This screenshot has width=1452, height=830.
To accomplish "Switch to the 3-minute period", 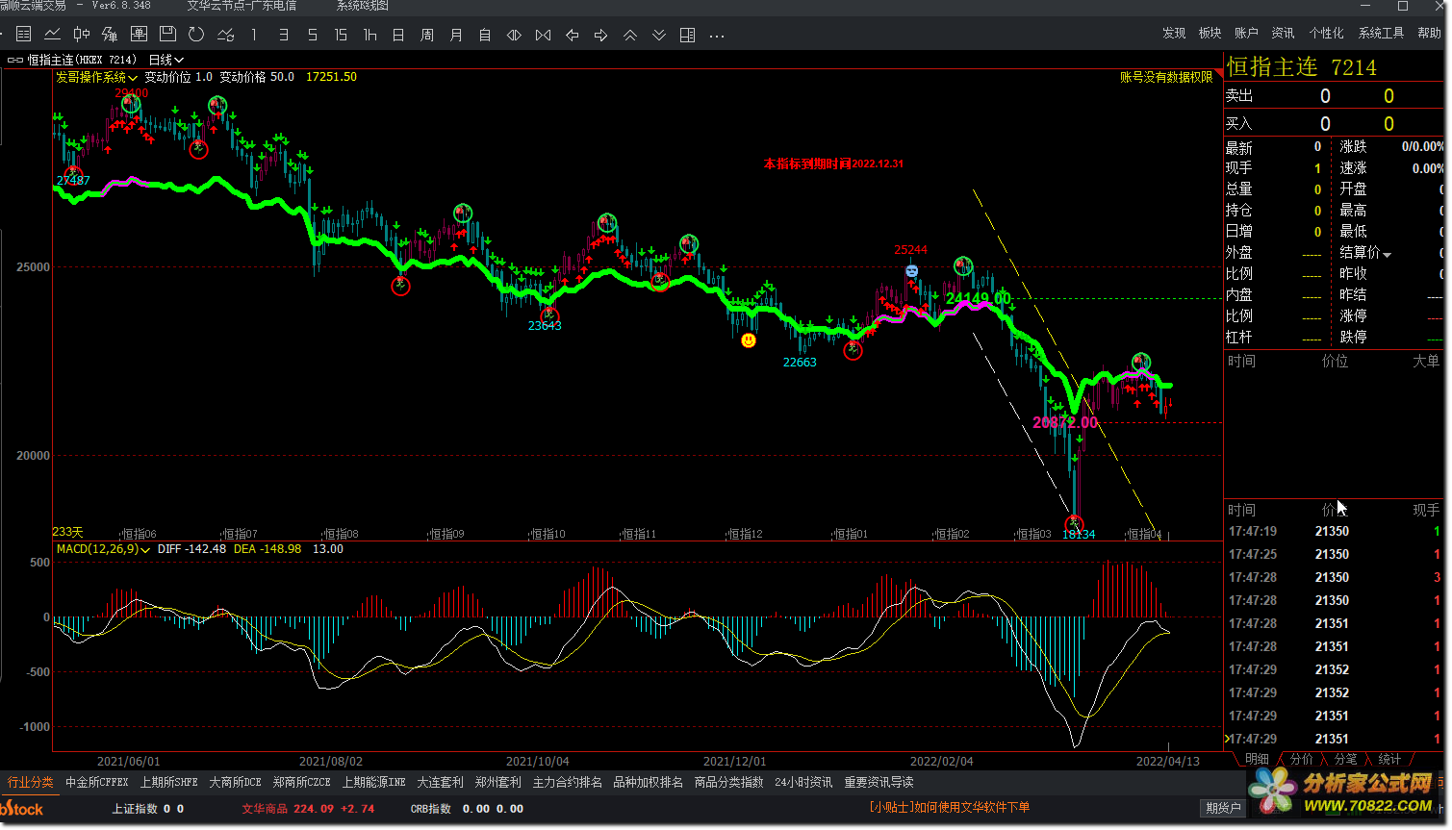I will click(x=283, y=35).
